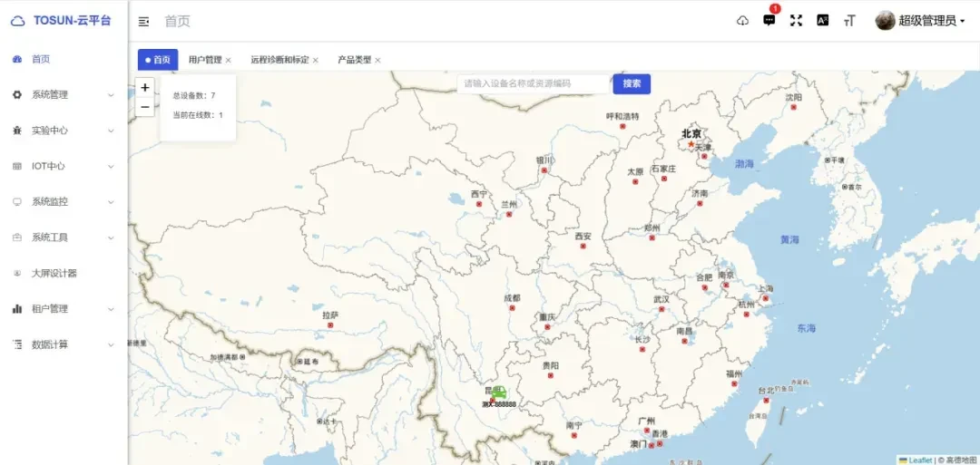Image resolution: width=980 pixels, height=465 pixels.
Task: Close the 产品类型 tab
Action: point(377,61)
